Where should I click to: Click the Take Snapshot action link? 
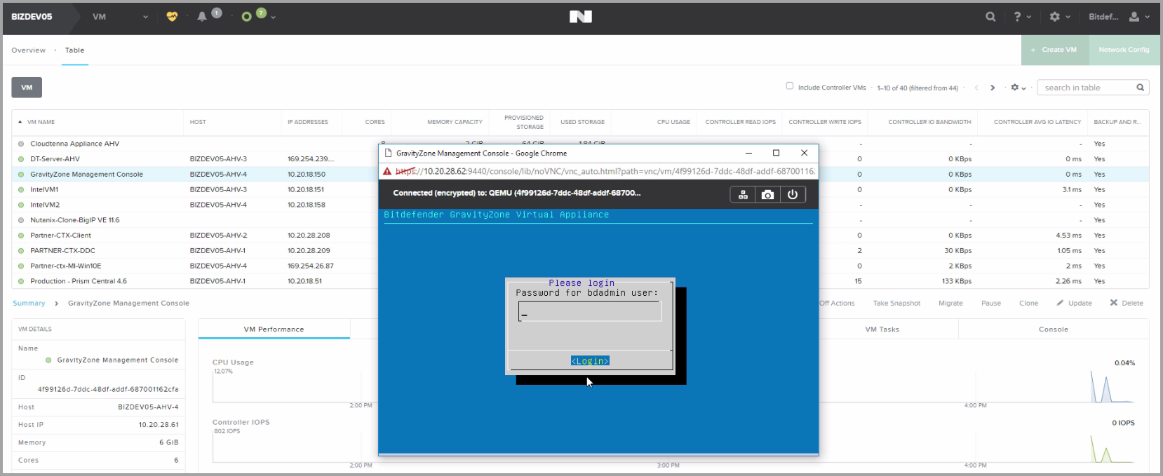click(x=896, y=304)
